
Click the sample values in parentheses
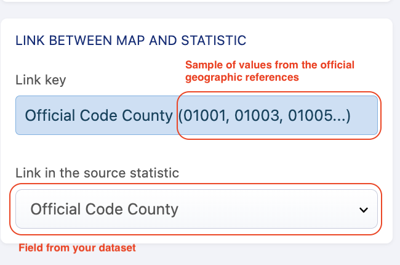(265, 115)
